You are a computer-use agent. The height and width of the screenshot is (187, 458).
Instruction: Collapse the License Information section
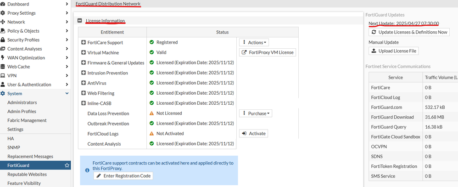click(80, 21)
